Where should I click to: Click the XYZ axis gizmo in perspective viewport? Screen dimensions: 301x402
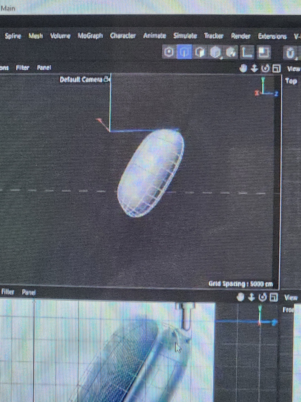pyautogui.click(x=266, y=87)
